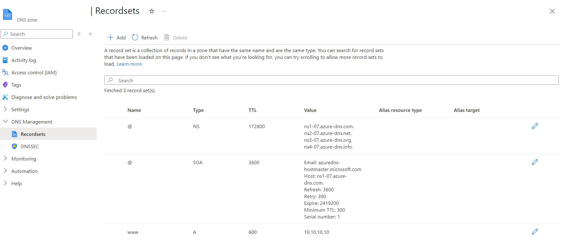Click the value 10.10.10.10
Screen dimensions: 566x240
(316, 232)
